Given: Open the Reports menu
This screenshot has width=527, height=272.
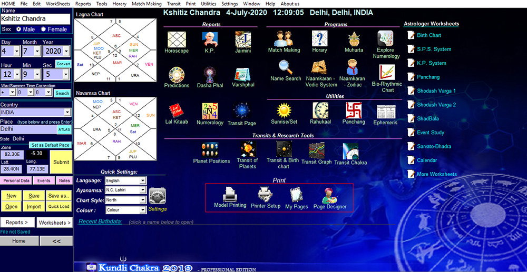Looking at the screenshot, I should point(83,4).
